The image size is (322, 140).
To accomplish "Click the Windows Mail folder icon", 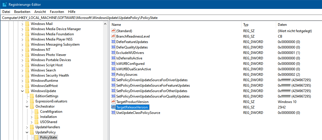I will [x=27, y=24].
